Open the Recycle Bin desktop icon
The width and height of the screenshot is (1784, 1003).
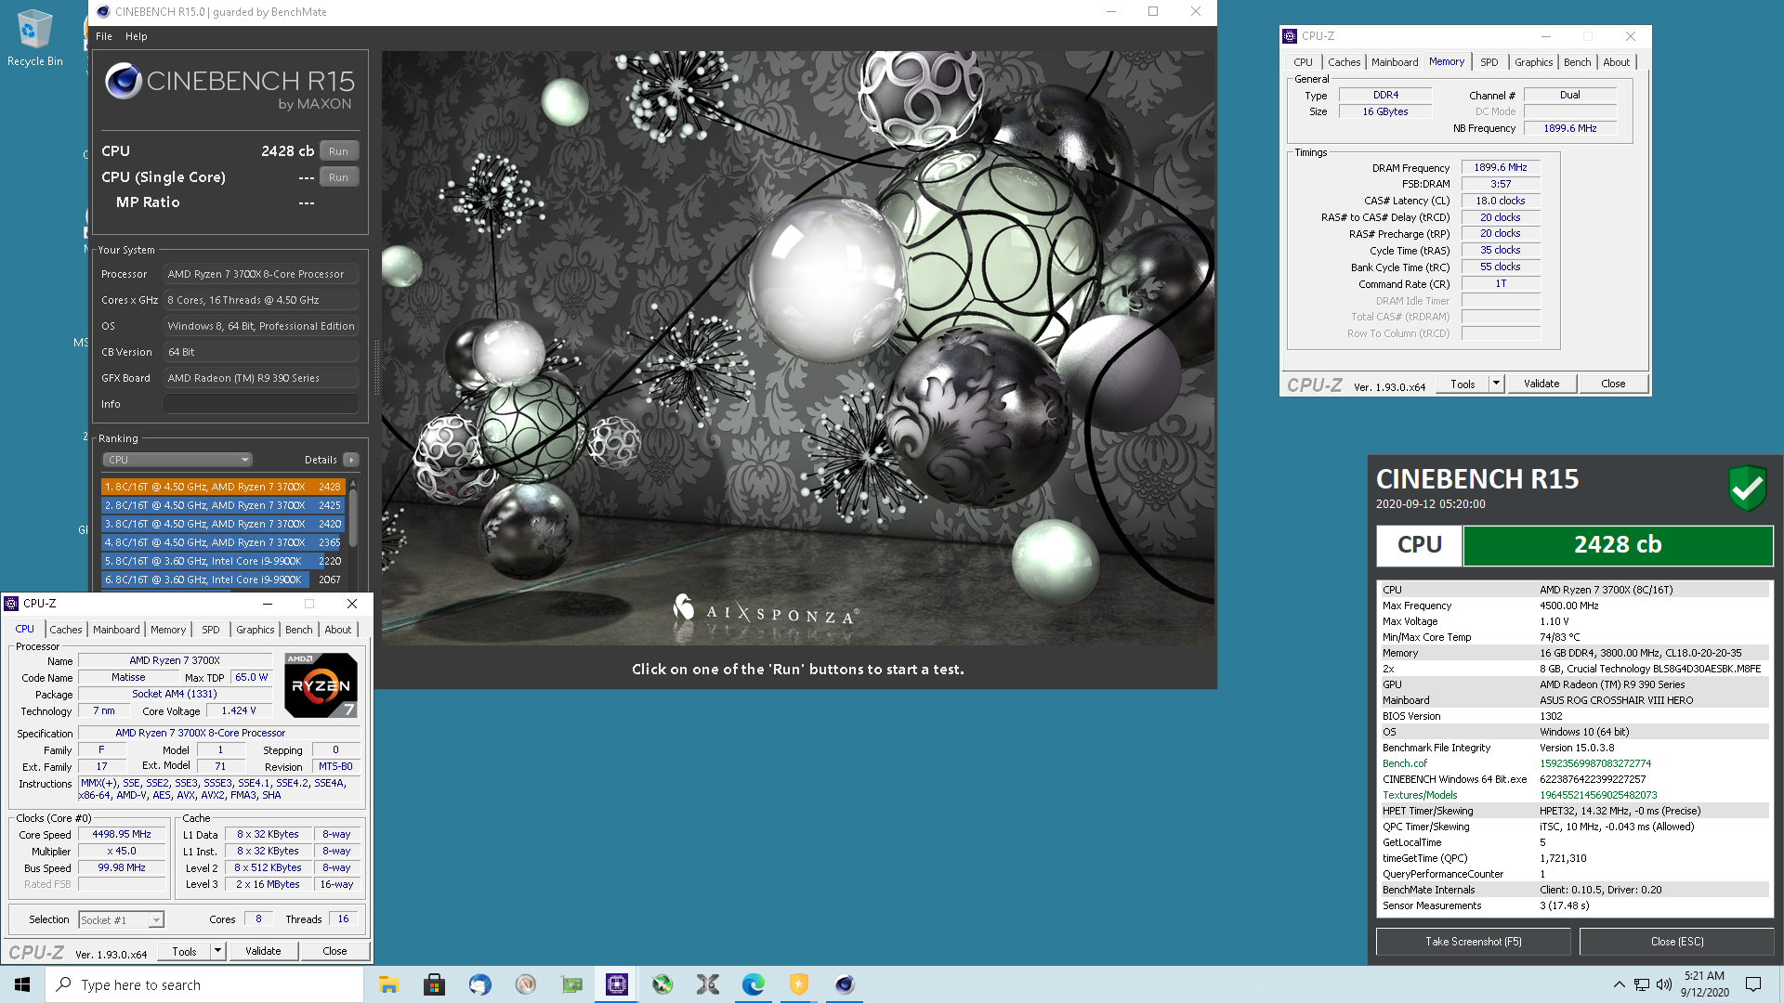[x=34, y=37]
